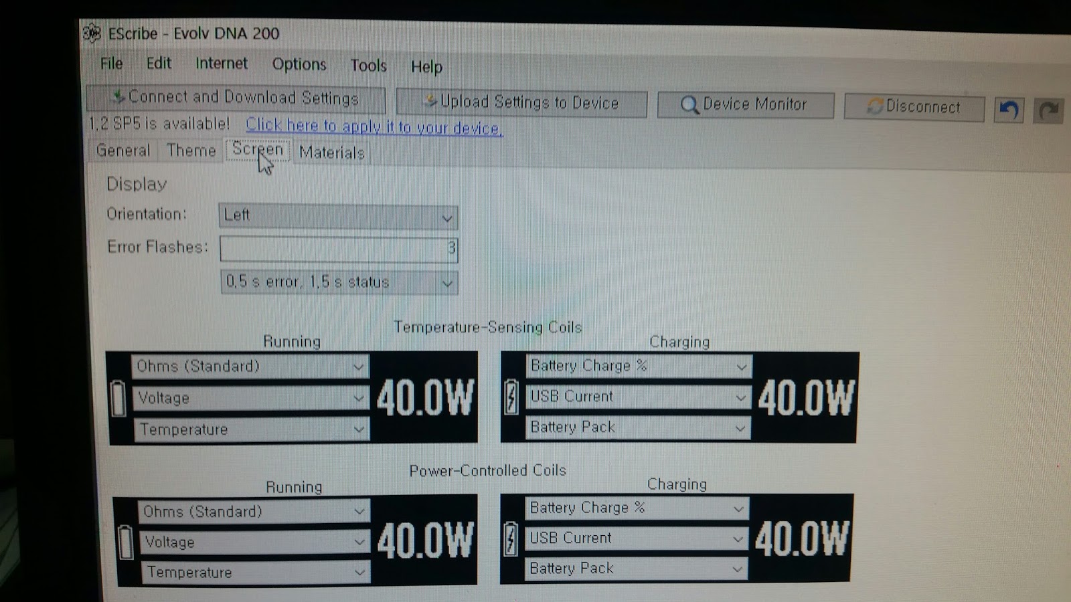Switch to the Materials tab
Viewport: 1071px width, 602px height.
332,153
